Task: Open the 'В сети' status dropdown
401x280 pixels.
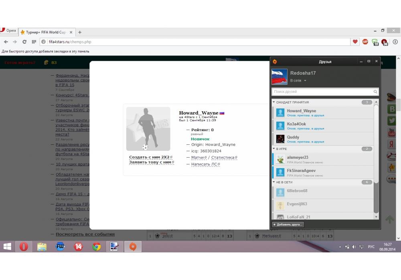Action: tap(298, 80)
